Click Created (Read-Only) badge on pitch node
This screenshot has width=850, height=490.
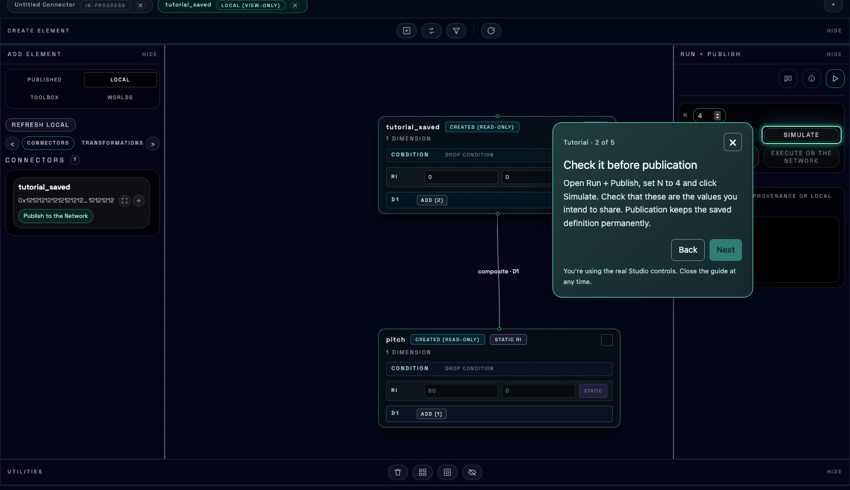coord(447,339)
